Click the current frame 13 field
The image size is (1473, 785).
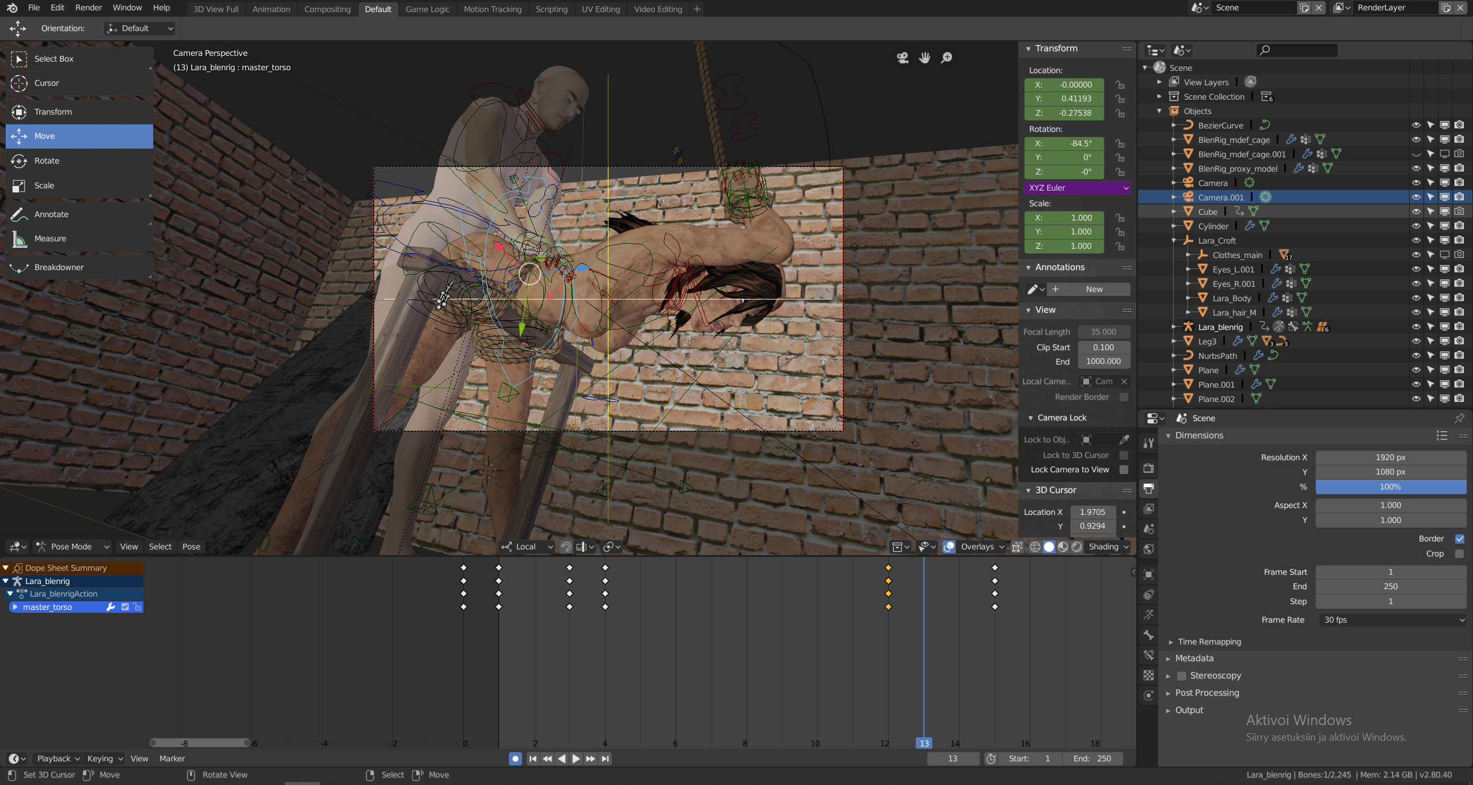pos(953,759)
